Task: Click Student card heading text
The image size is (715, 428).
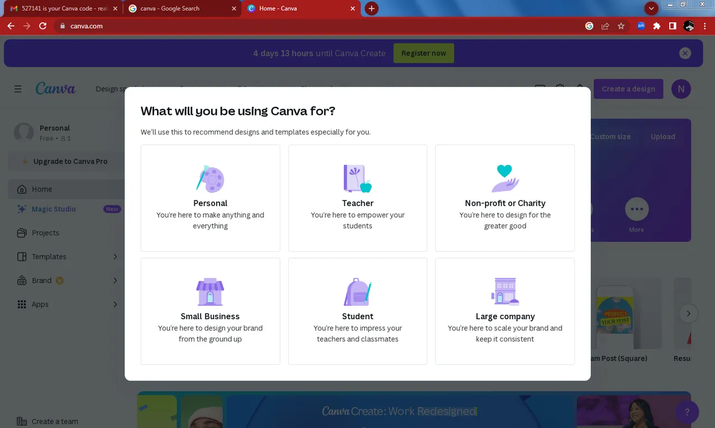Action: 357,316
